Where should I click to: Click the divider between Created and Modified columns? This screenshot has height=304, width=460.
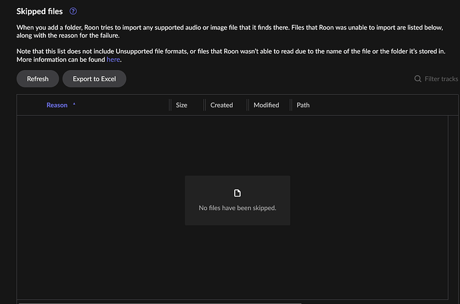[x=247, y=105]
